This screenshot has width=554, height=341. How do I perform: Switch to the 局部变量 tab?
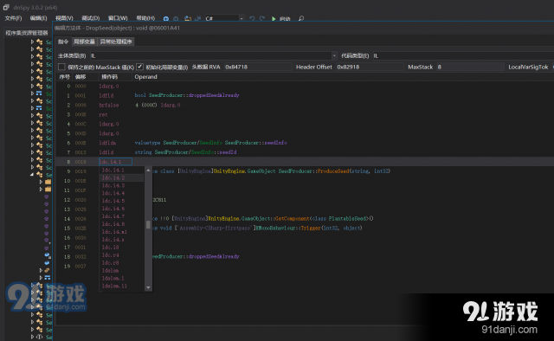[84, 42]
